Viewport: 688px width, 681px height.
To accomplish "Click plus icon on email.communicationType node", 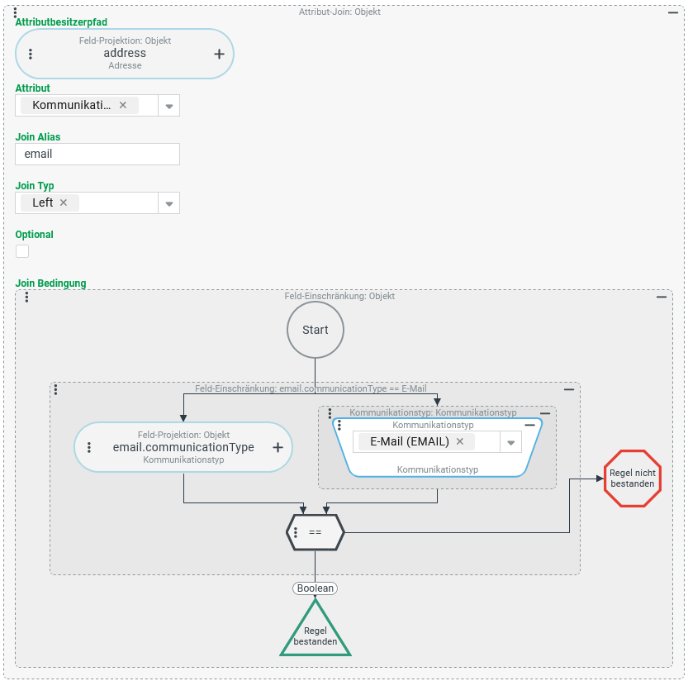I will (x=278, y=447).
